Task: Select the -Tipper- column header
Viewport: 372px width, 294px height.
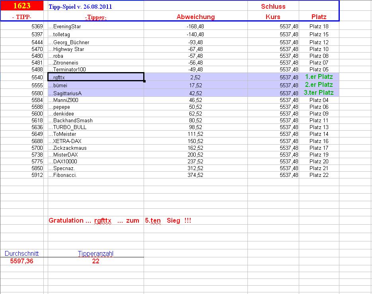Action: (96, 17)
